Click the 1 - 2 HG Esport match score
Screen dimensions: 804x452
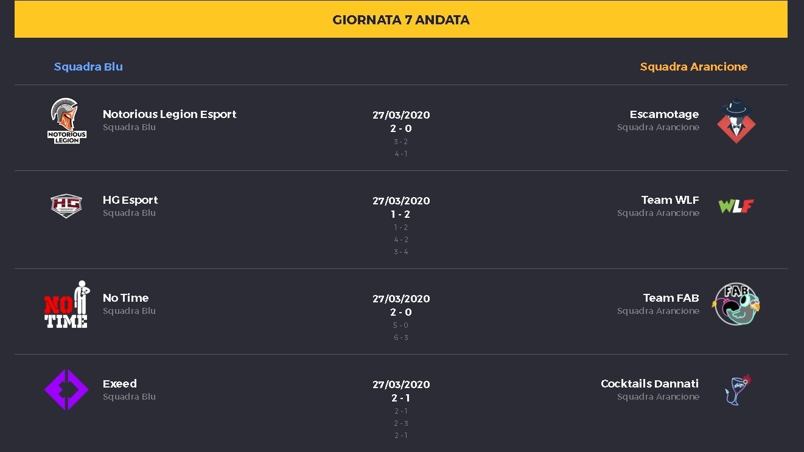400,214
